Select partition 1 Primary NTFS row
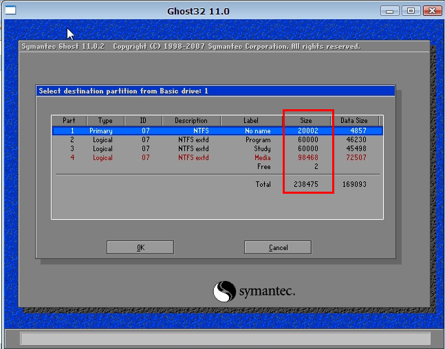The width and height of the screenshot is (445, 349). pyautogui.click(x=217, y=131)
